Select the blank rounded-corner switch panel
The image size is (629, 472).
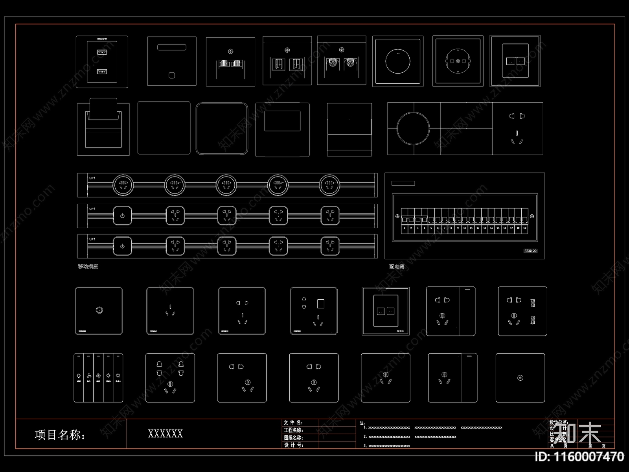coord(222,129)
